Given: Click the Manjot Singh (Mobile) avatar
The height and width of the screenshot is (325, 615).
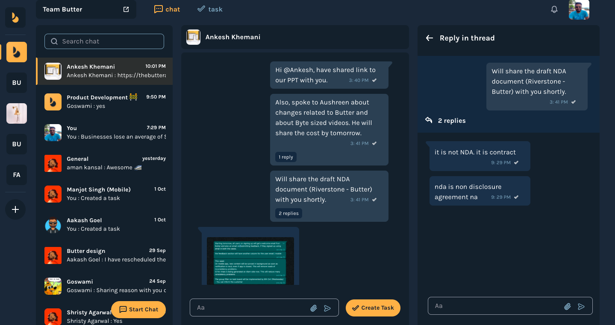Looking at the screenshot, I should tap(53, 194).
